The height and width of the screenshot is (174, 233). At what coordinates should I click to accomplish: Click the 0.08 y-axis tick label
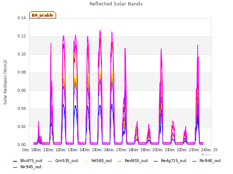tap(21, 72)
